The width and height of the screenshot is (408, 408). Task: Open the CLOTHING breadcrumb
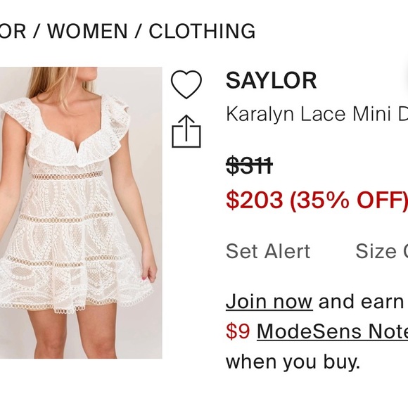click(202, 31)
